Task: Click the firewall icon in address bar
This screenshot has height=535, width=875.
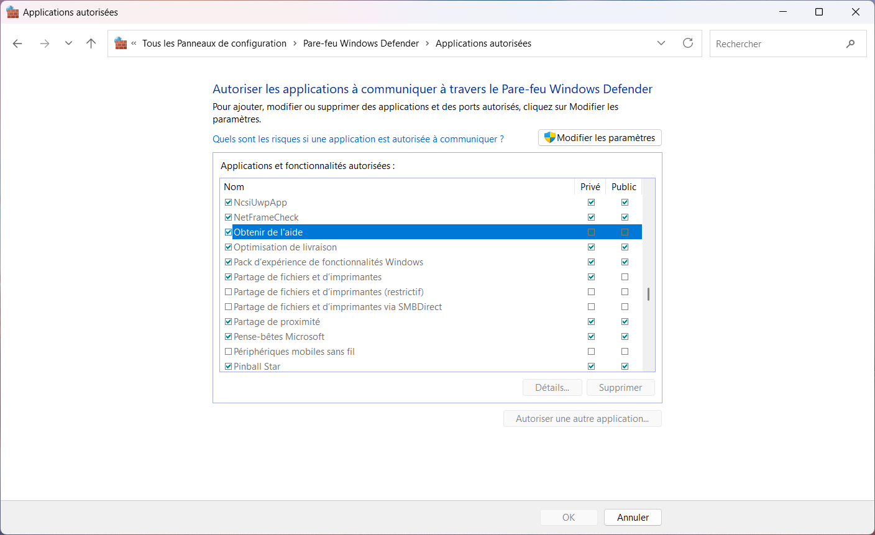Action: 121,43
